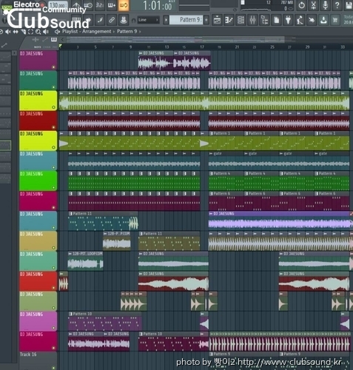Open clip menu of first Pattern 6 clip

click(x=211, y=194)
